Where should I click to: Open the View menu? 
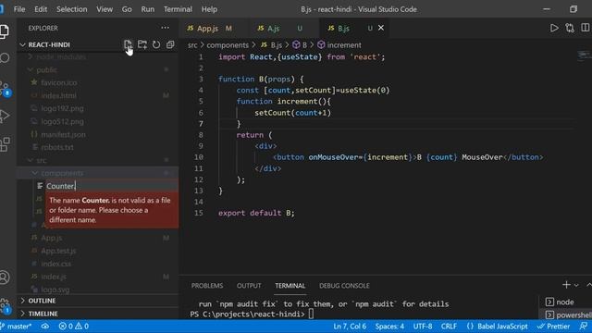(105, 9)
